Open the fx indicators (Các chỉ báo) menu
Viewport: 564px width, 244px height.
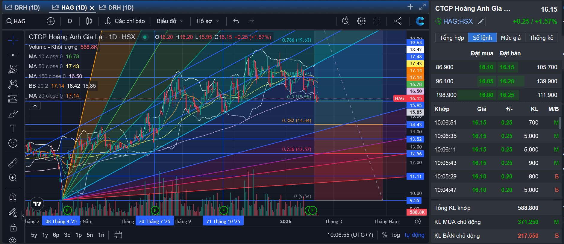coord(125,21)
